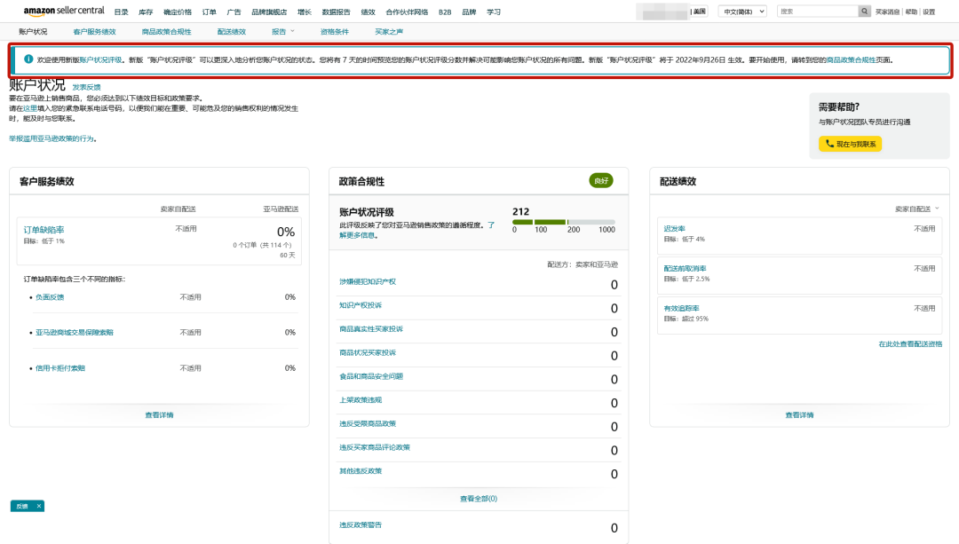Open 商品真实性买家投诉 link
Viewport: 959px width, 544px height.
pyautogui.click(x=371, y=329)
